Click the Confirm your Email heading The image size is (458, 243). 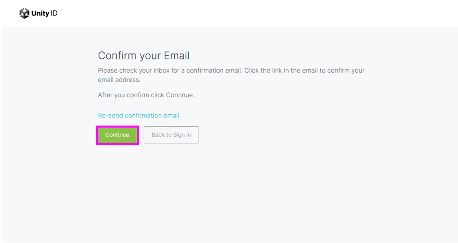click(144, 56)
